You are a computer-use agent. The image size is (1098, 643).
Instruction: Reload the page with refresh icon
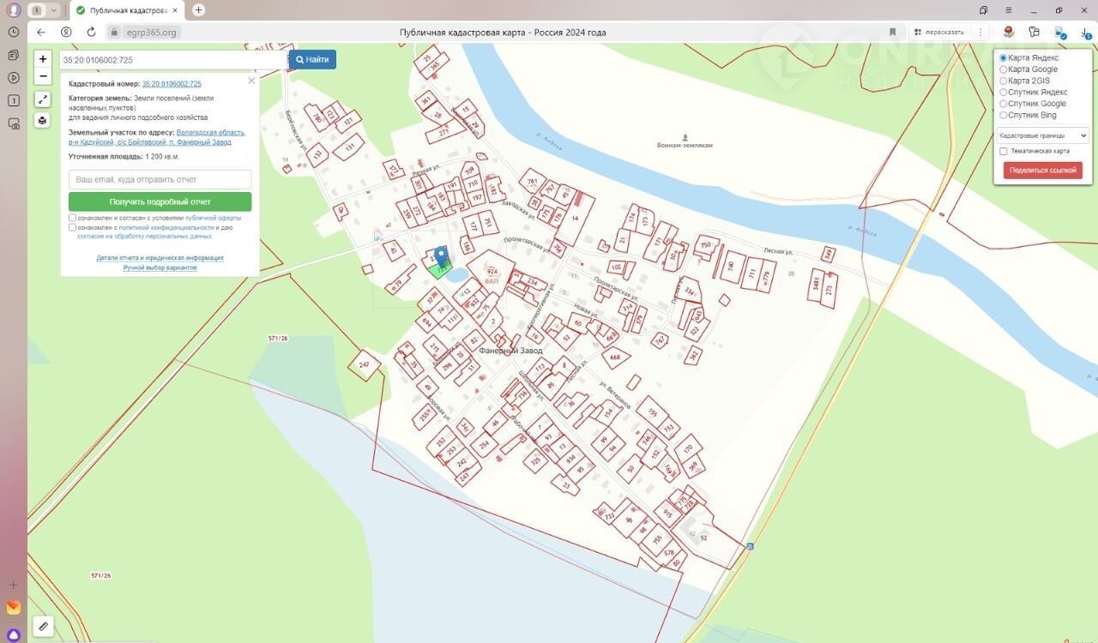pyautogui.click(x=91, y=32)
